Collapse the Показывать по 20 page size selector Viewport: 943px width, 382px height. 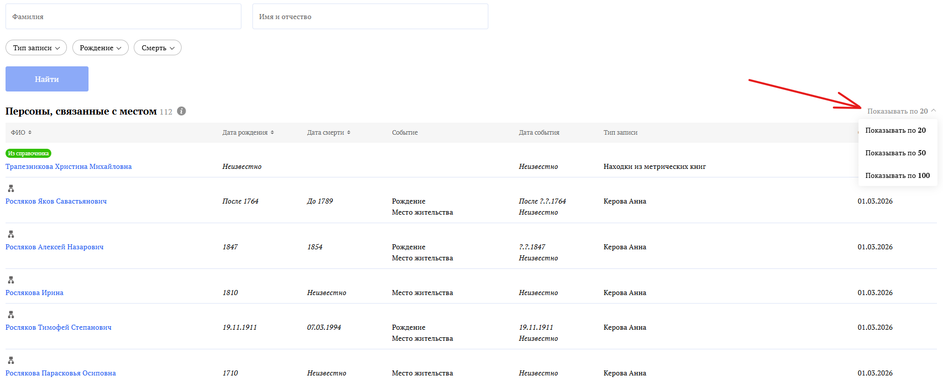(901, 111)
